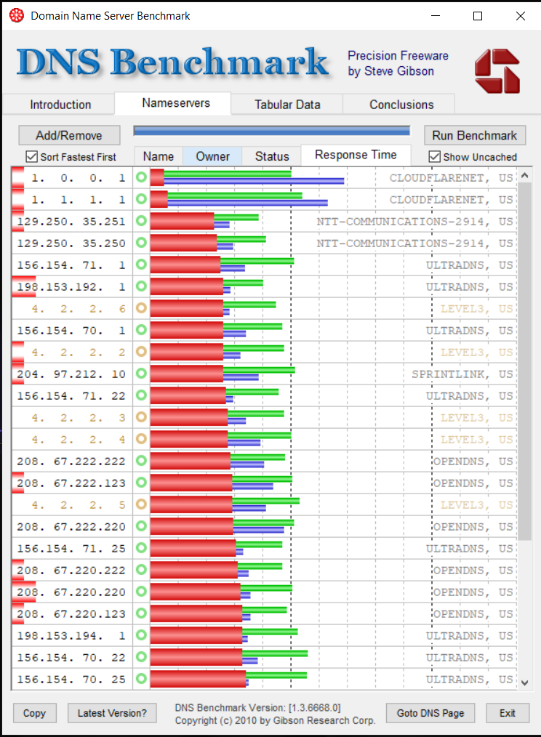Click status circle for 208.67.220.222
541x737 pixels.
point(141,570)
